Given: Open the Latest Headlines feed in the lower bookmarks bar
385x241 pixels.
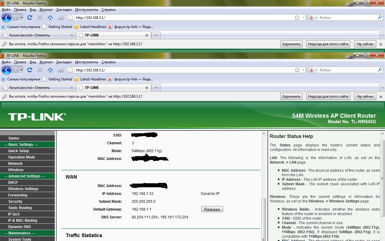Looking at the screenshot, I should pyautogui.click(x=93, y=79).
